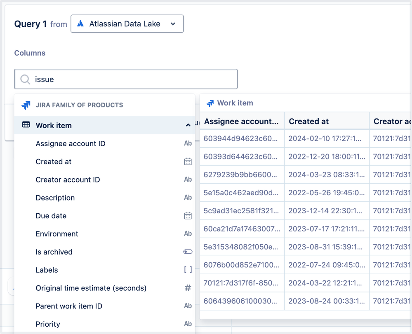The width and height of the screenshot is (412, 334).
Task: Select the Work item table row
Action: [x=105, y=125]
